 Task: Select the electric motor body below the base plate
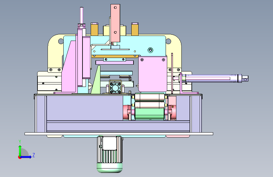110,154
